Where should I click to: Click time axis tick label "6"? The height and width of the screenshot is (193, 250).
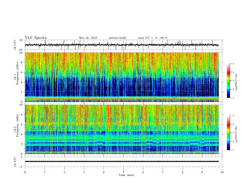143,172
